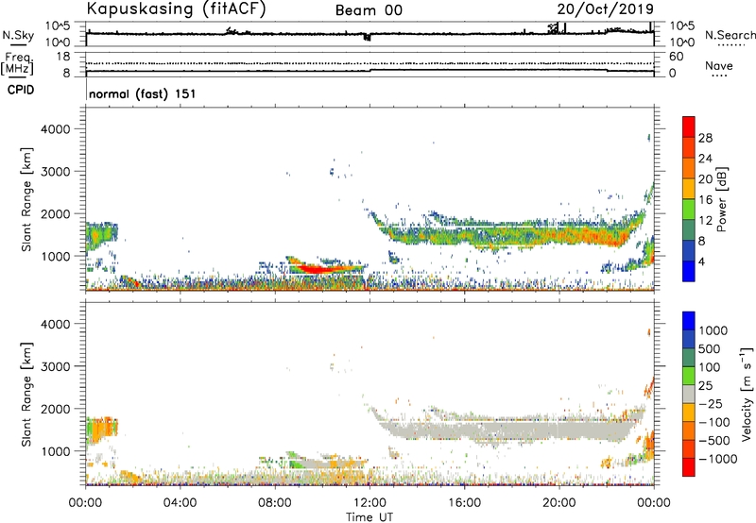Click the "12:00" time tick label
Screen dimensions: 756x523
[x=369, y=503]
